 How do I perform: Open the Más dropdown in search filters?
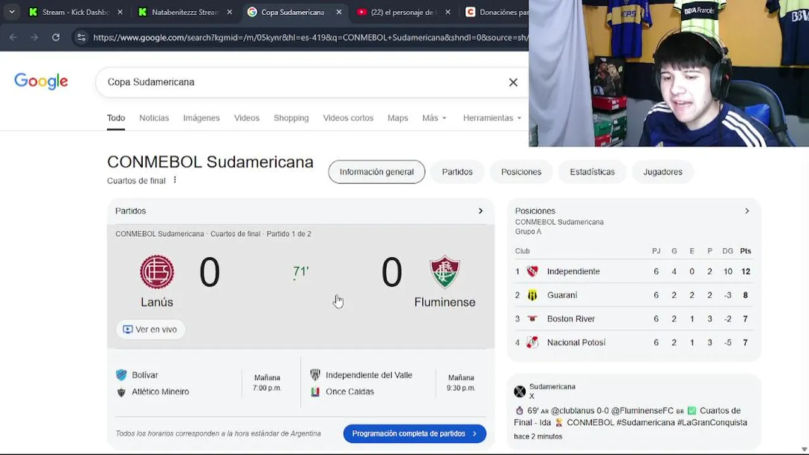pyautogui.click(x=434, y=118)
